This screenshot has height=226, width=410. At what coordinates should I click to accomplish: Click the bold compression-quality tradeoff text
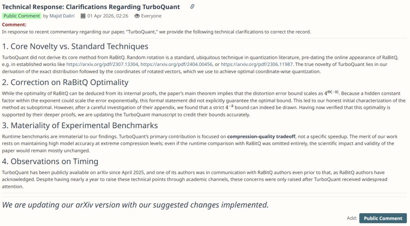pos(261,137)
